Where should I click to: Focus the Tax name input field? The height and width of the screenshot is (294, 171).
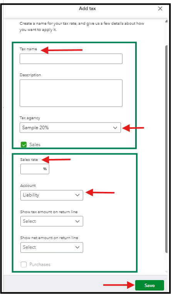click(71, 59)
